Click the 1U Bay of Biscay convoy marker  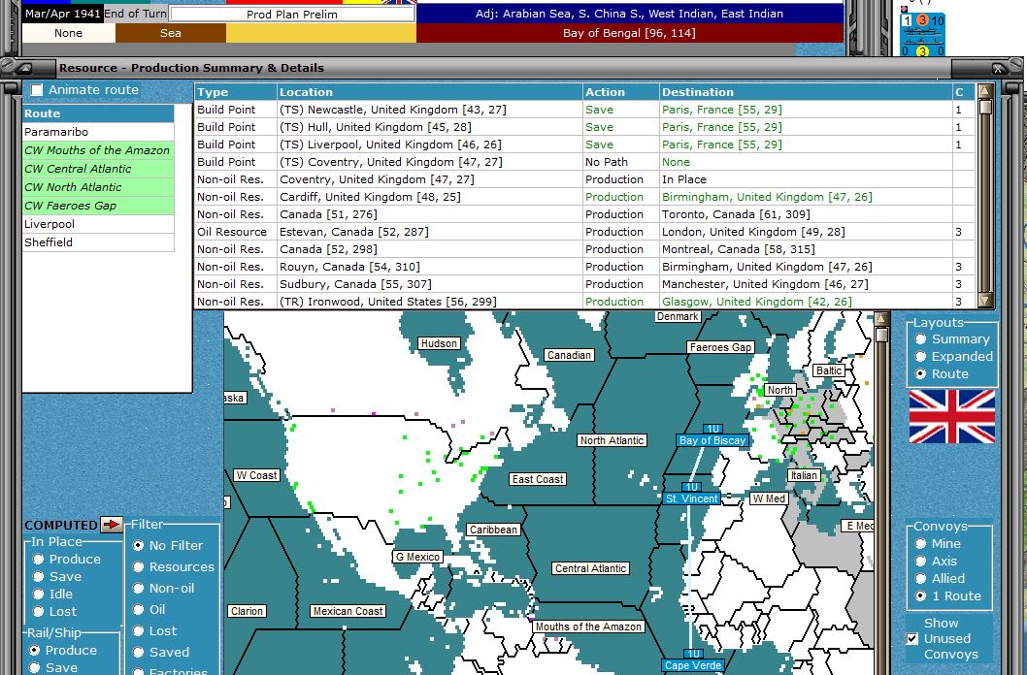click(712, 435)
